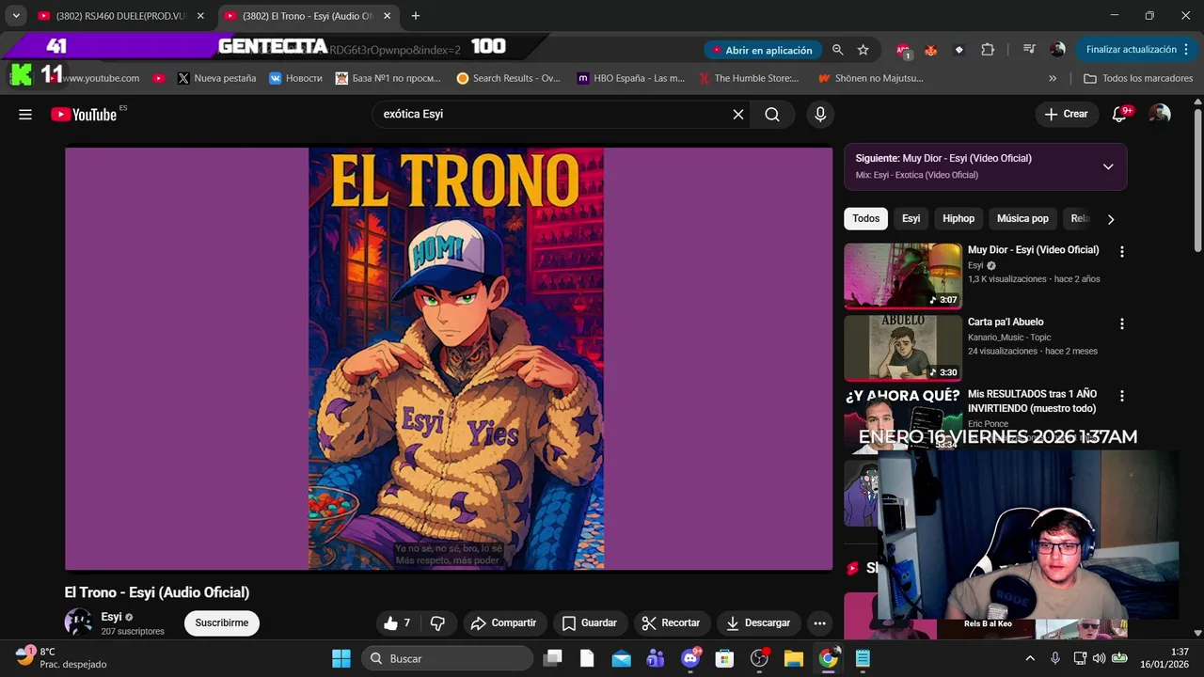Open the Chrome extensions puzzle icon
The height and width of the screenshot is (677, 1204).
(988, 50)
